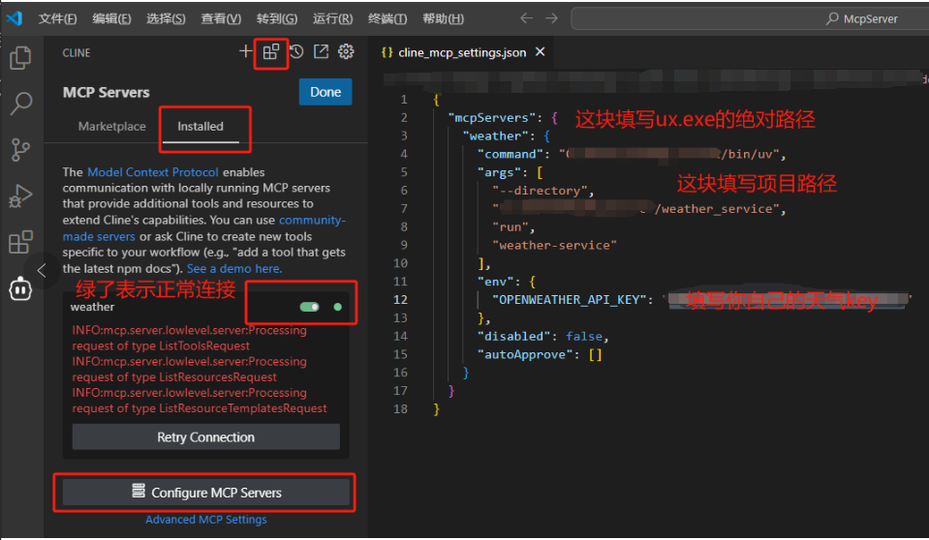
Task: Click the "OPENWEATHER_API_KEY" key text
Action: click(569, 300)
